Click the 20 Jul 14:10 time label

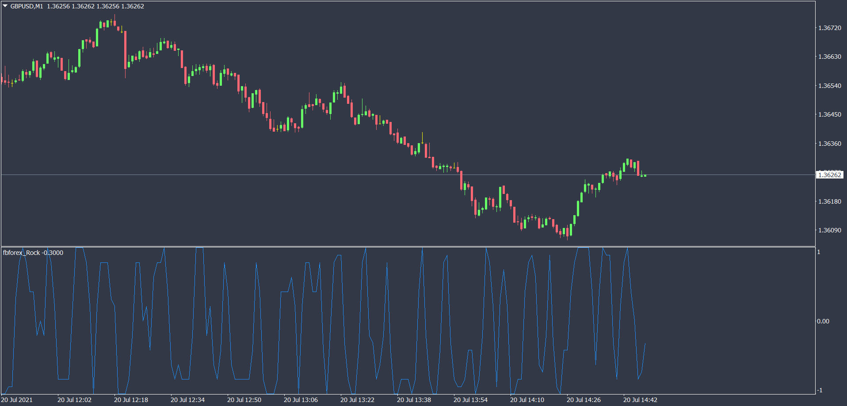pos(527,400)
